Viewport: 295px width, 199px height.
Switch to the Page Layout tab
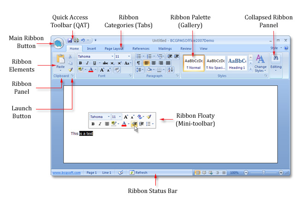click(114, 48)
